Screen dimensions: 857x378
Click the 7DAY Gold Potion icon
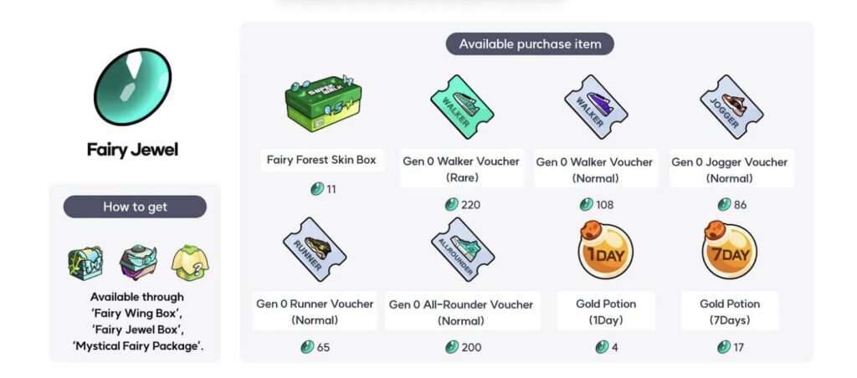point(729,250)
